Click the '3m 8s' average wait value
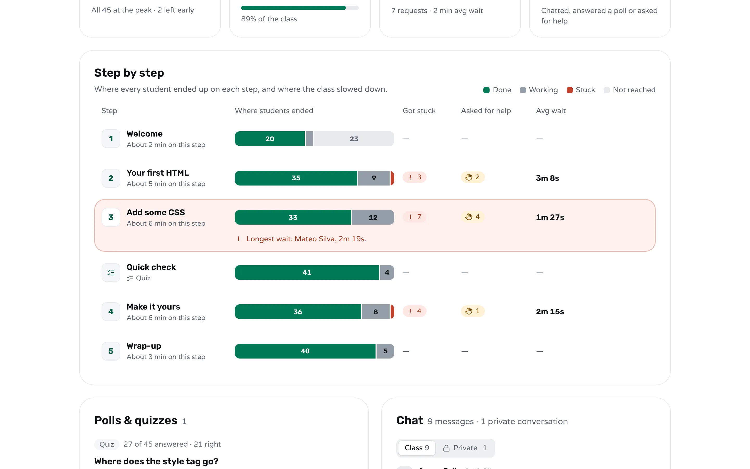 (x=547, y=178)
